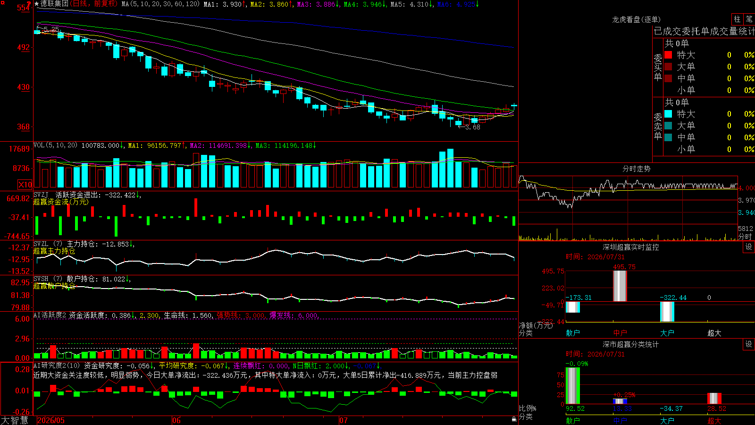755x425 pixels.
Task: Click the red question mark help icon
Action: point(29,4)
